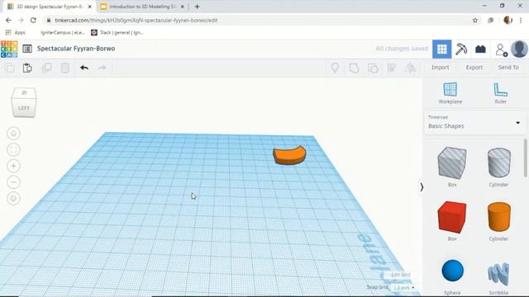Viewport: 529px width, 297px height.
Task: Open the user profile avatar
Action: pyautogui.click(x=519, y=49)
